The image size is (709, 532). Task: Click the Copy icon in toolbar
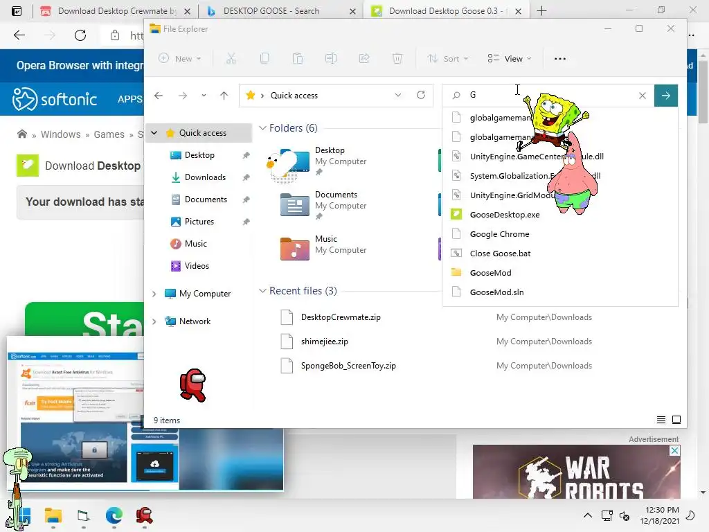[x=264, y=58]
